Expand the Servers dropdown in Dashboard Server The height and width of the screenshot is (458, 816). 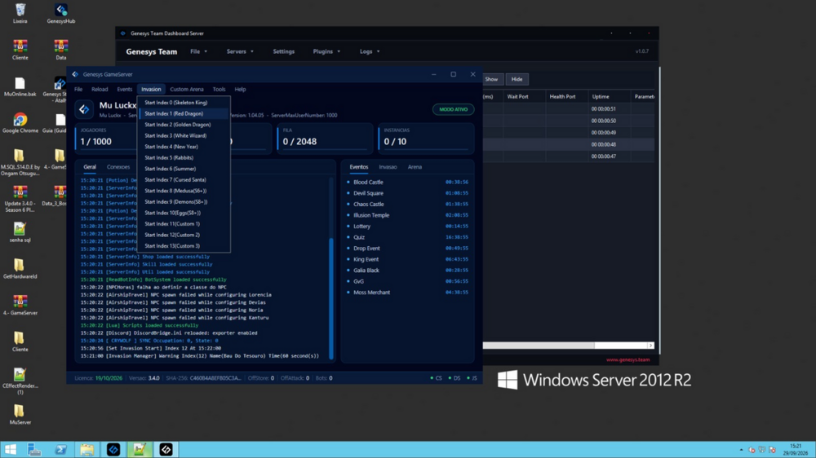coord(240,51)
